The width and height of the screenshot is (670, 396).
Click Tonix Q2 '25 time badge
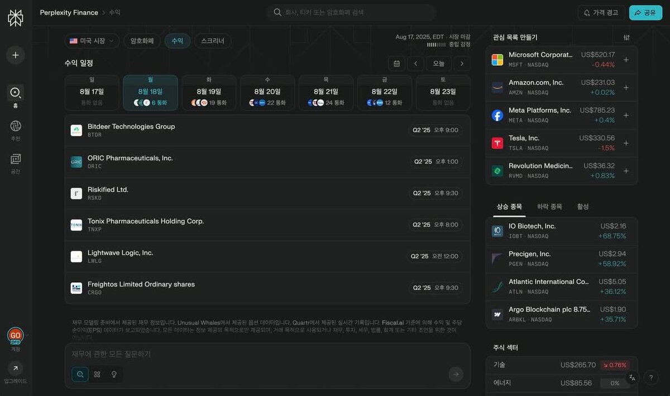(x=435, y=225)
